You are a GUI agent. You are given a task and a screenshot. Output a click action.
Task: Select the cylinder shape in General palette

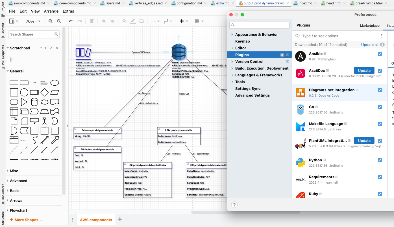click(34, 102)
